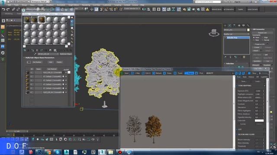Click the Align tool icon
The width and height of the screenshot is (277, 155).
tap(148, 9)
